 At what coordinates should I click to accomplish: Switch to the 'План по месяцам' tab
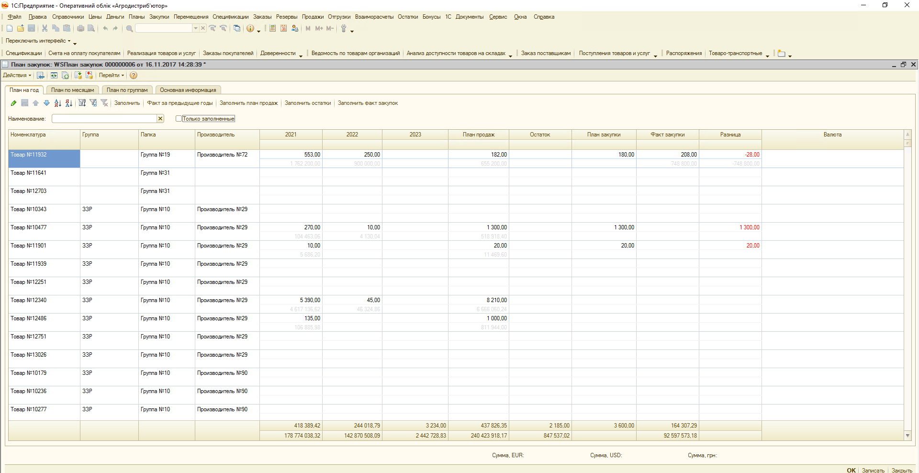pos(73,90)
